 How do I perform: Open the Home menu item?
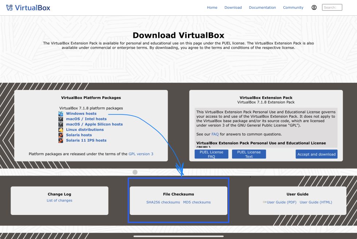pos(212,8)
